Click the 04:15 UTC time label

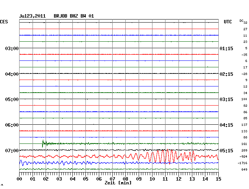tap(226, 125)
